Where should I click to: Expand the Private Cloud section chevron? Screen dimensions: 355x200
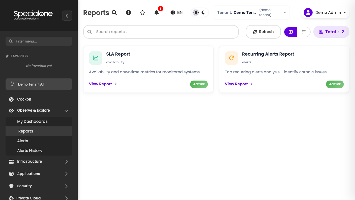(x=66, y=198)
